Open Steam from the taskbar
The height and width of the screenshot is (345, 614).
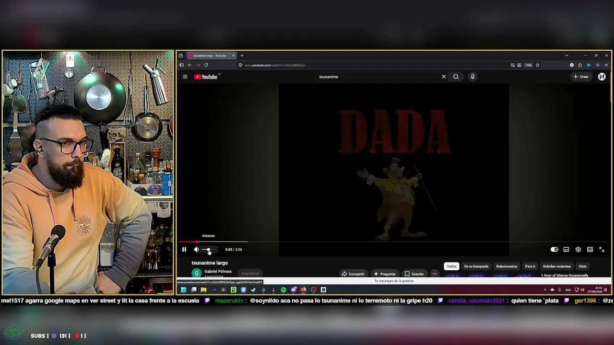tap(253, 290)
